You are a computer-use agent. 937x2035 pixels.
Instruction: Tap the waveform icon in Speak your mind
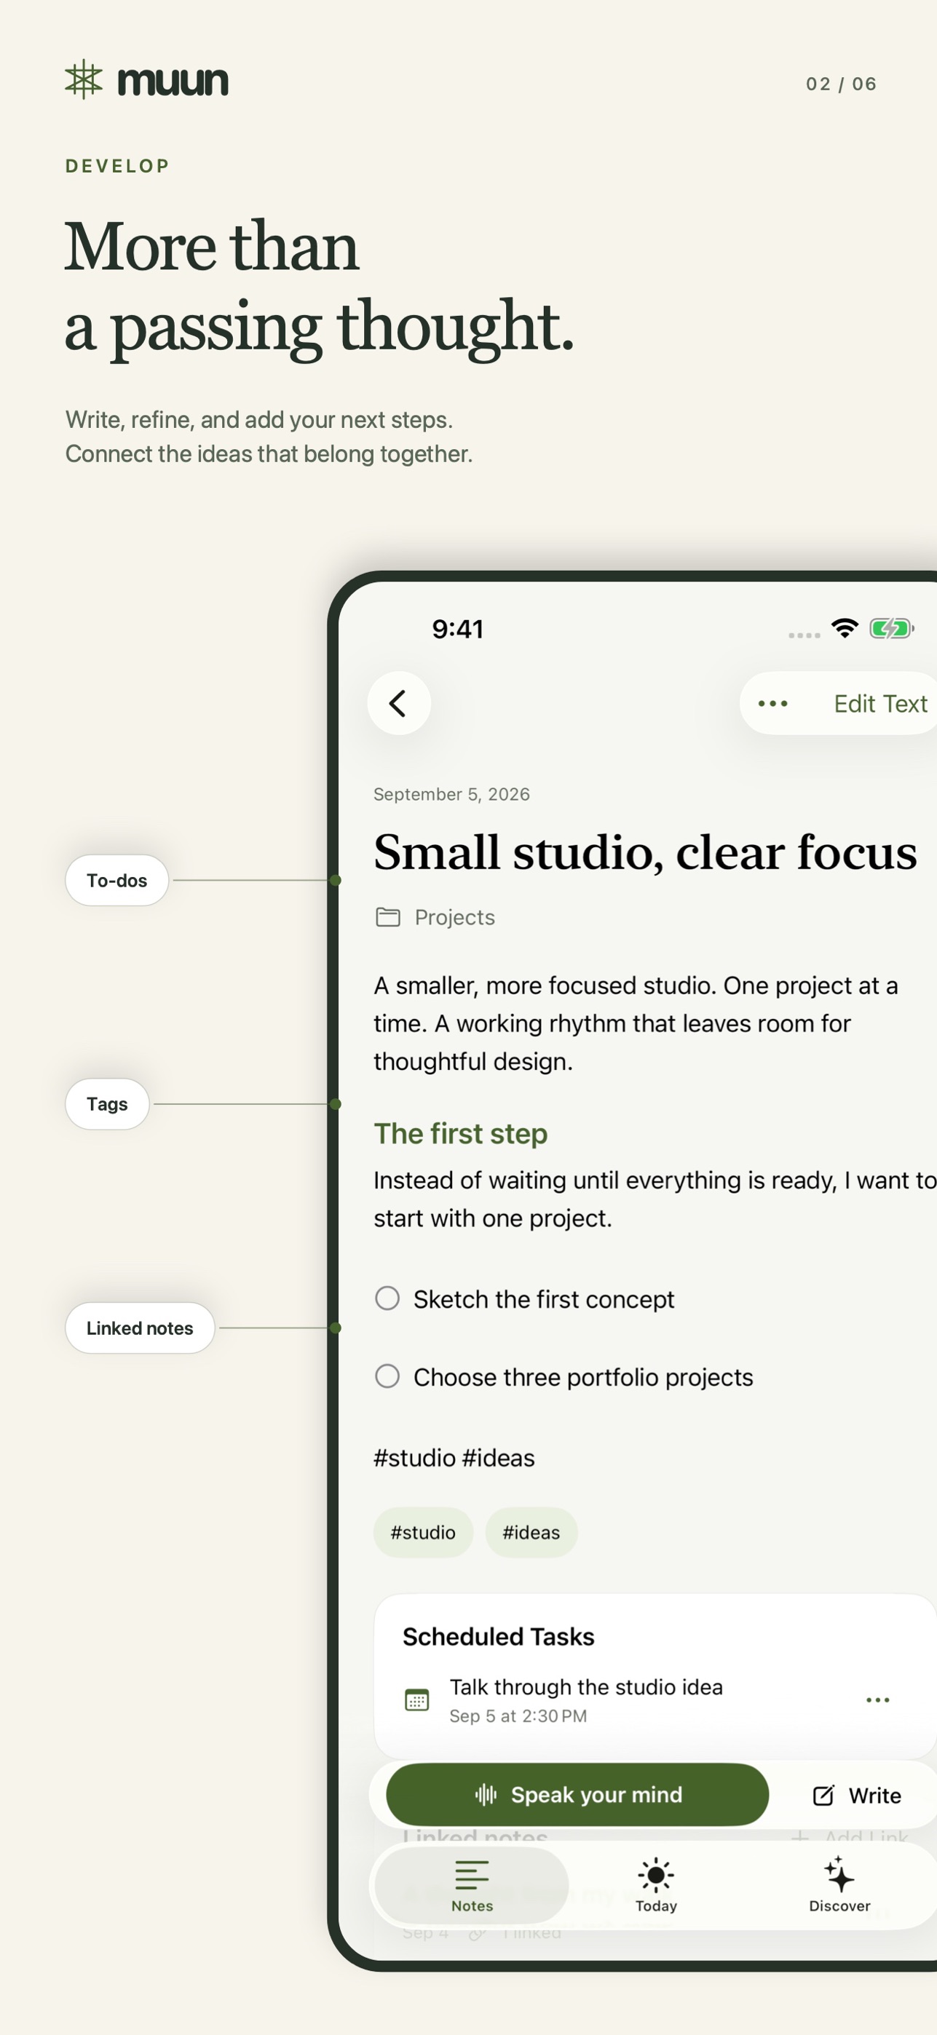(x=486, y=1795)
